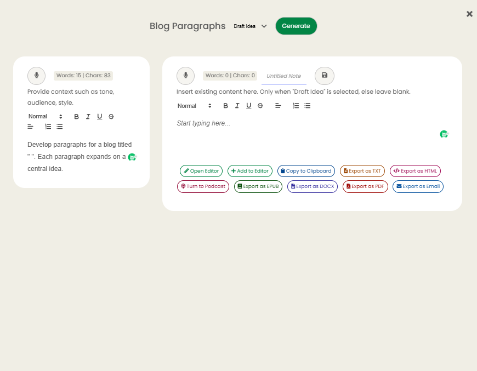Insert numbered list in the content editor
This screenshot has height=371, width=477.
pyautogui.click(x=296, y=106)
